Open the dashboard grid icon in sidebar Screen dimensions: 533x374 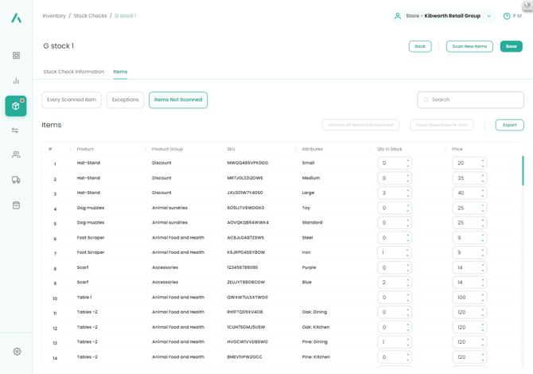[16, 56]
